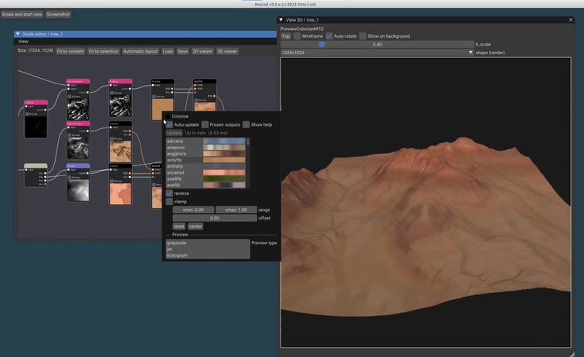
Task: Enable the Wireframe checkbox
Action: coord(297,36)
